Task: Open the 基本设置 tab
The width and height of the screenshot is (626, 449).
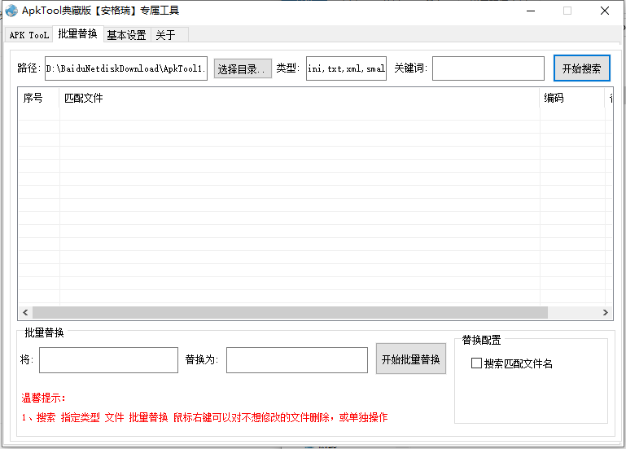Action: 126,35
